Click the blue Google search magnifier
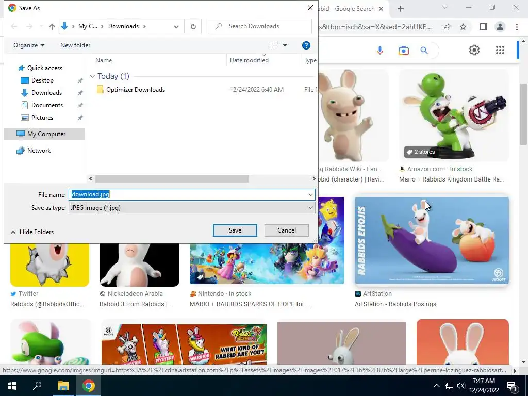Image resolution: width=528 pixels, height=396 pixels. coord(424,51)
